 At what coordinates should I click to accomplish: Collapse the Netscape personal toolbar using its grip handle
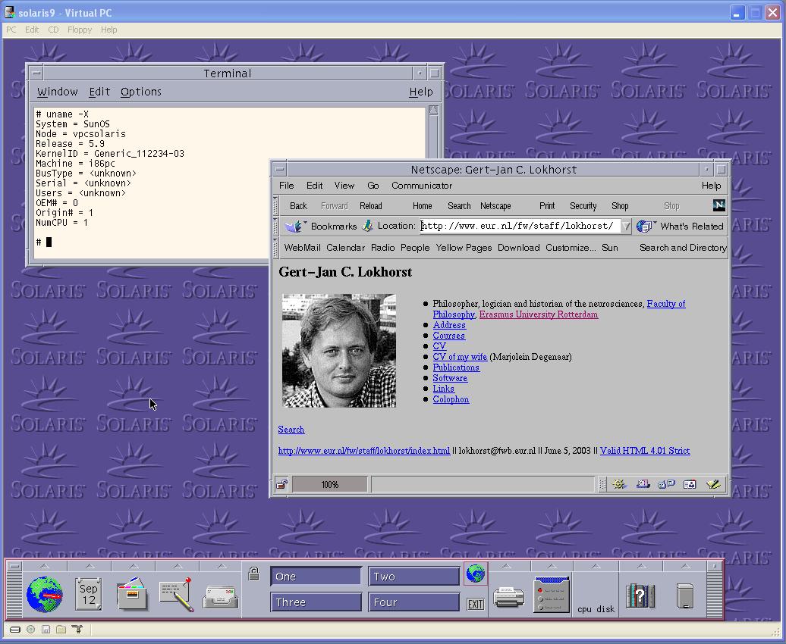[275, 248]
